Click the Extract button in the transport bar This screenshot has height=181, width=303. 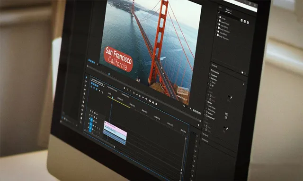tap(153, 102)
